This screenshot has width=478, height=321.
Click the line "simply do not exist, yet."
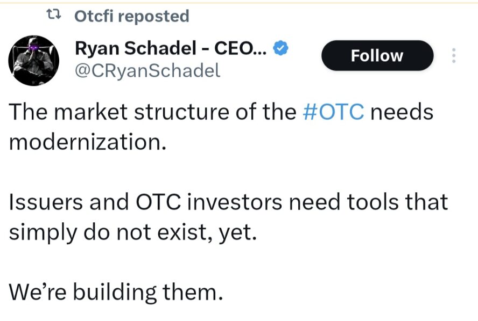click(132, 232)
